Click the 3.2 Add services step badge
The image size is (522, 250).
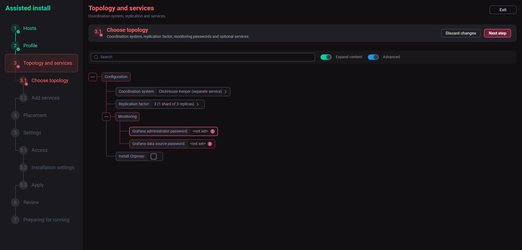click(23, 98)
